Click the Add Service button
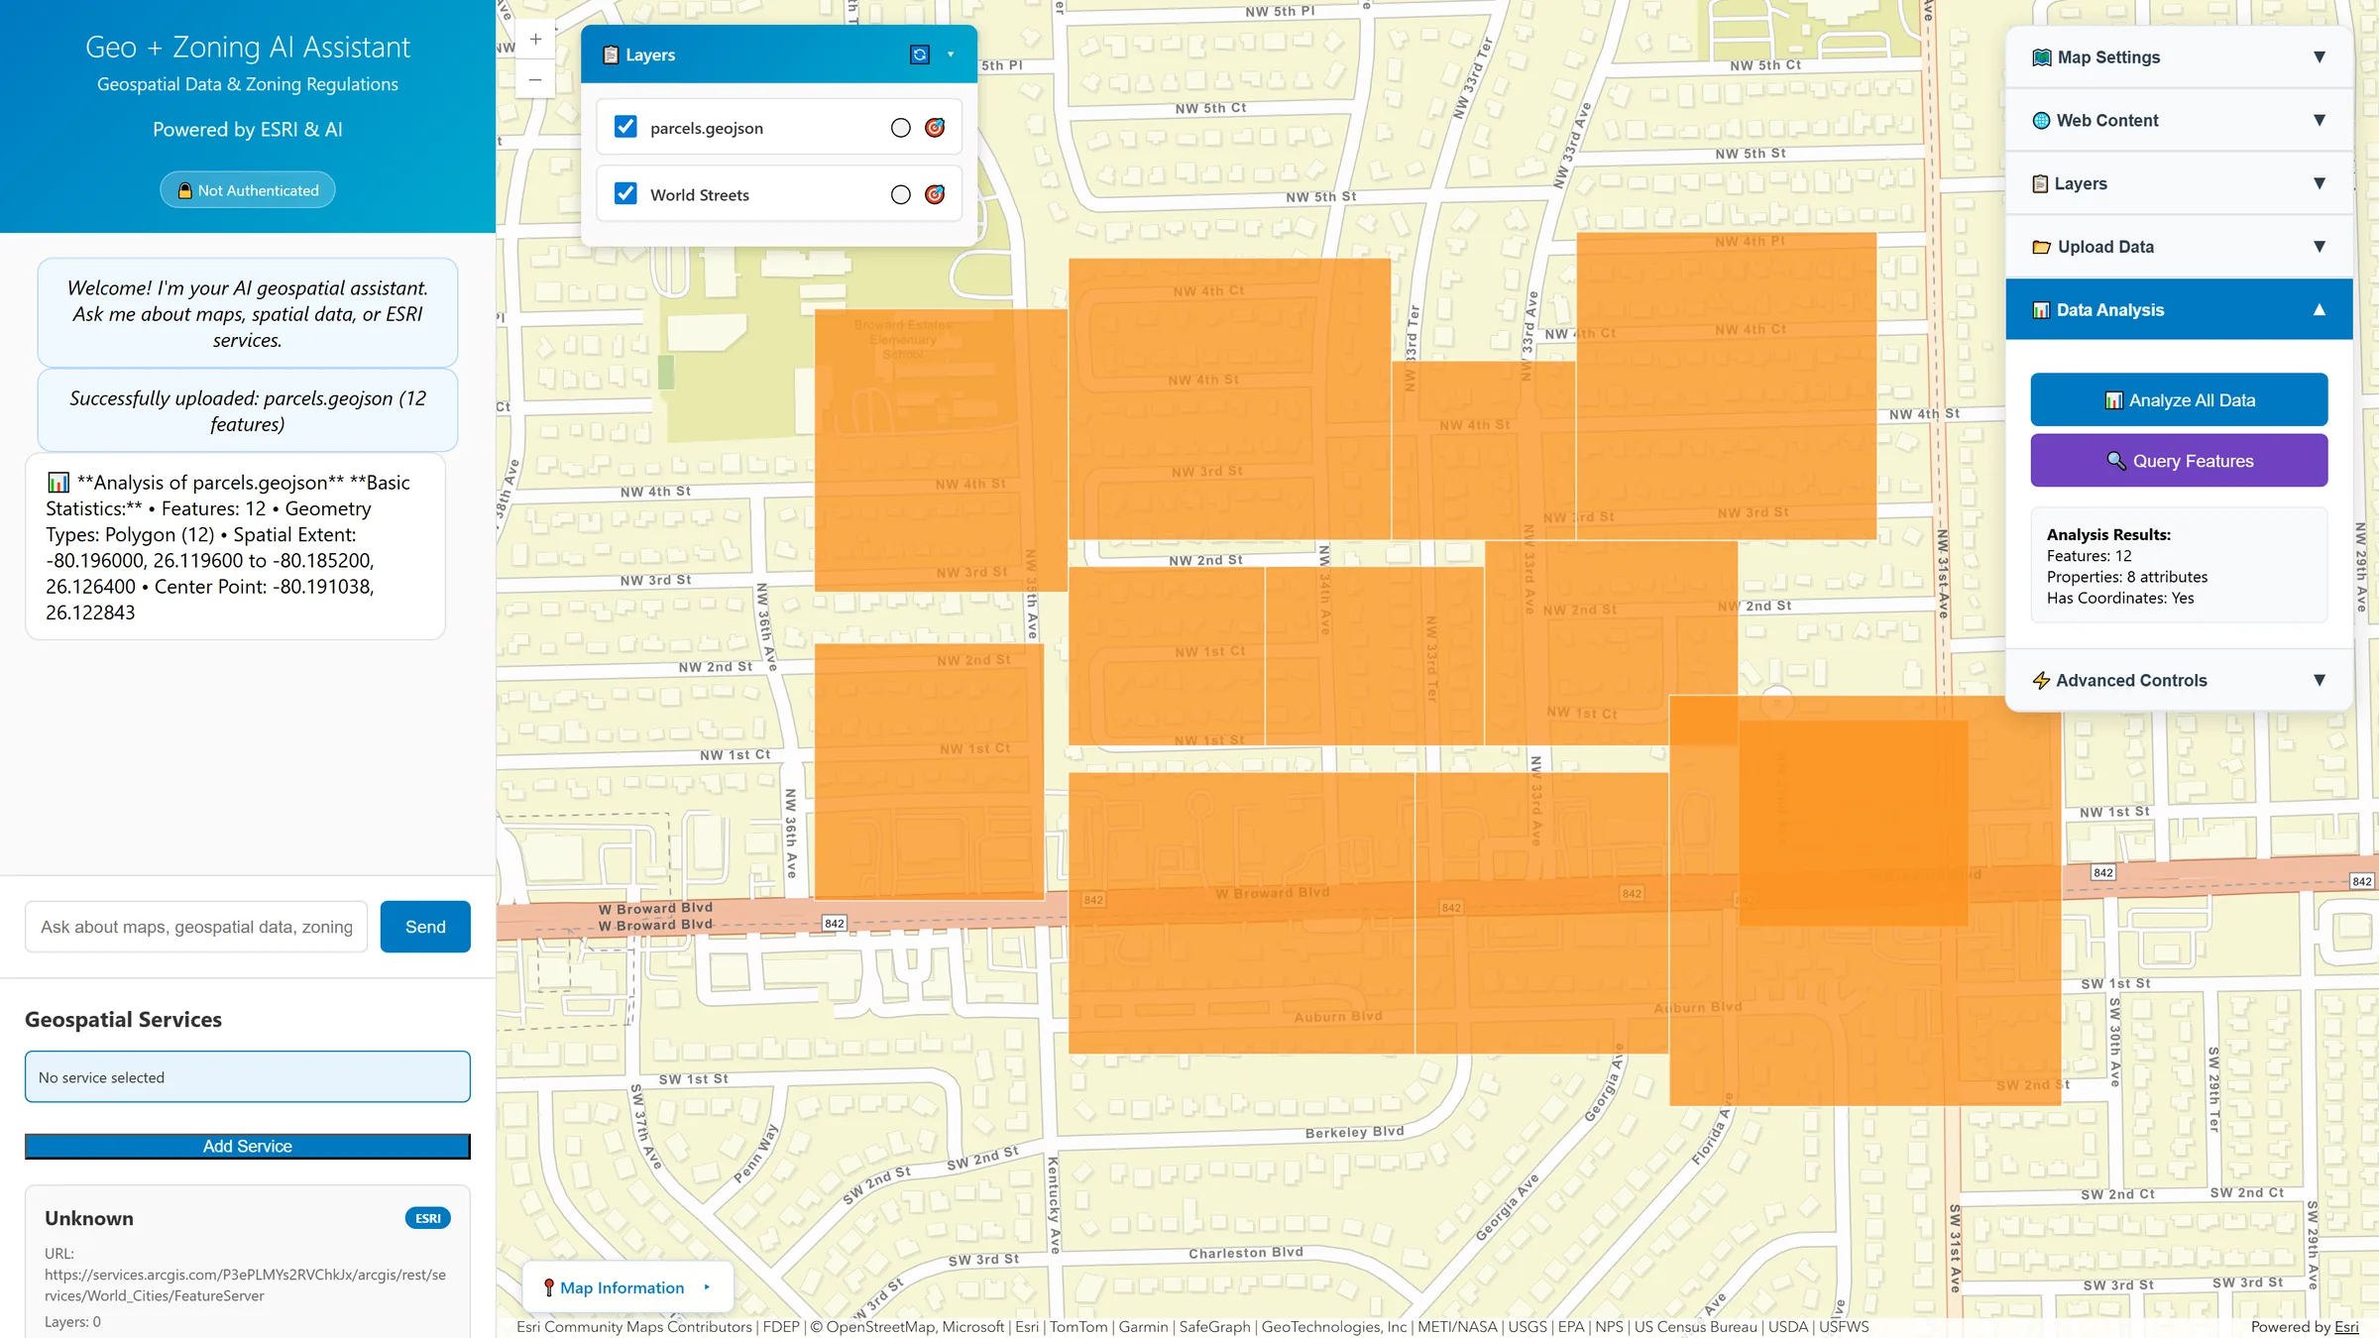The image size is (2379, 1338). point(248,1147)
